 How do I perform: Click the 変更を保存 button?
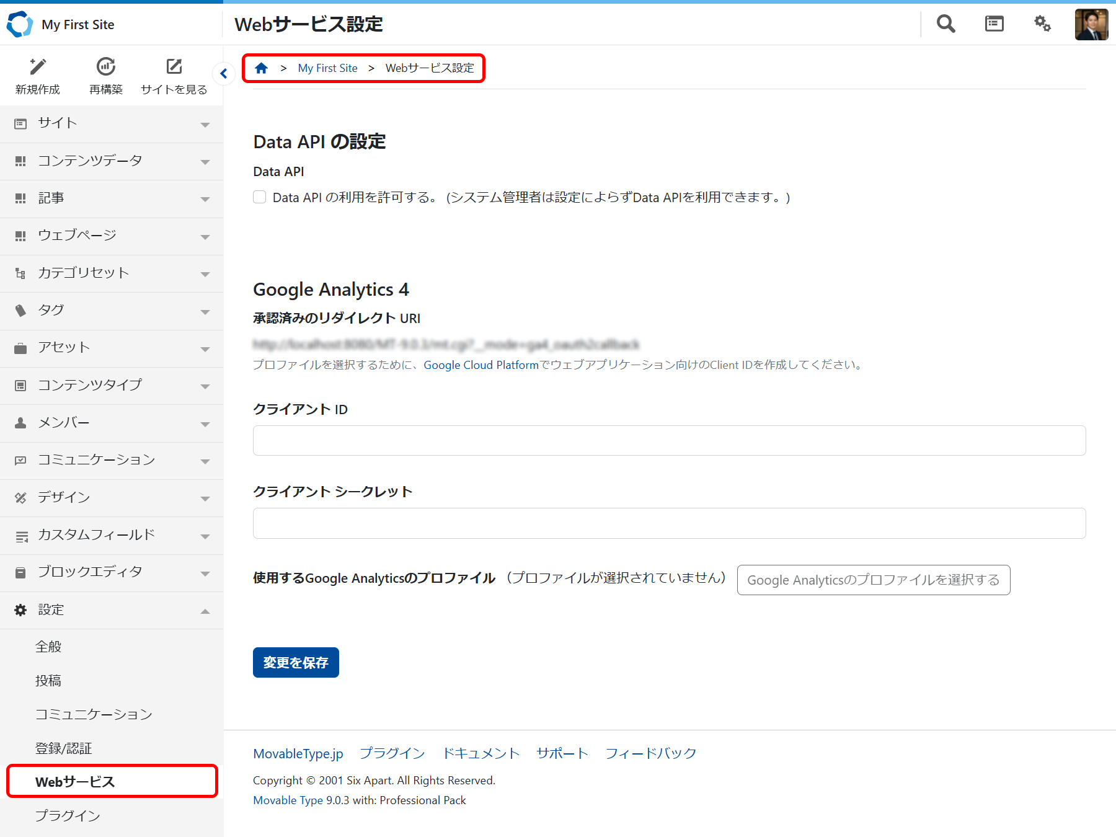point(296,663)
